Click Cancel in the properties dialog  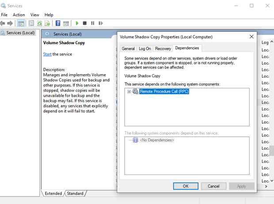[x=213, y=186]
